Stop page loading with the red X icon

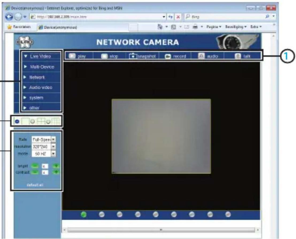178,17
